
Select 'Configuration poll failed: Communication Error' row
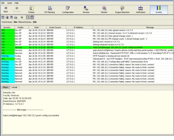pyautogui.click(x=87, y=62)
